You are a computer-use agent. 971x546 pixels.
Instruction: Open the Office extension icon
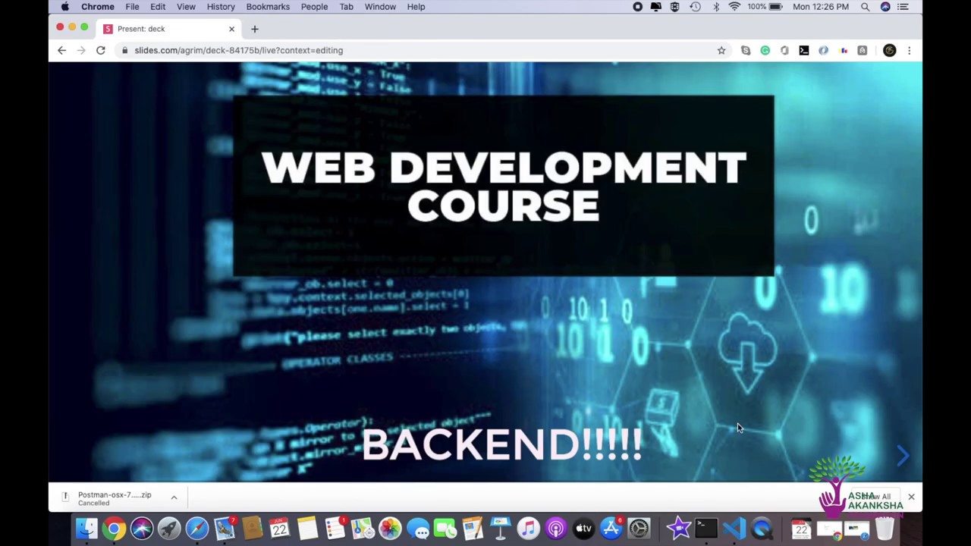tap(784, 50)
